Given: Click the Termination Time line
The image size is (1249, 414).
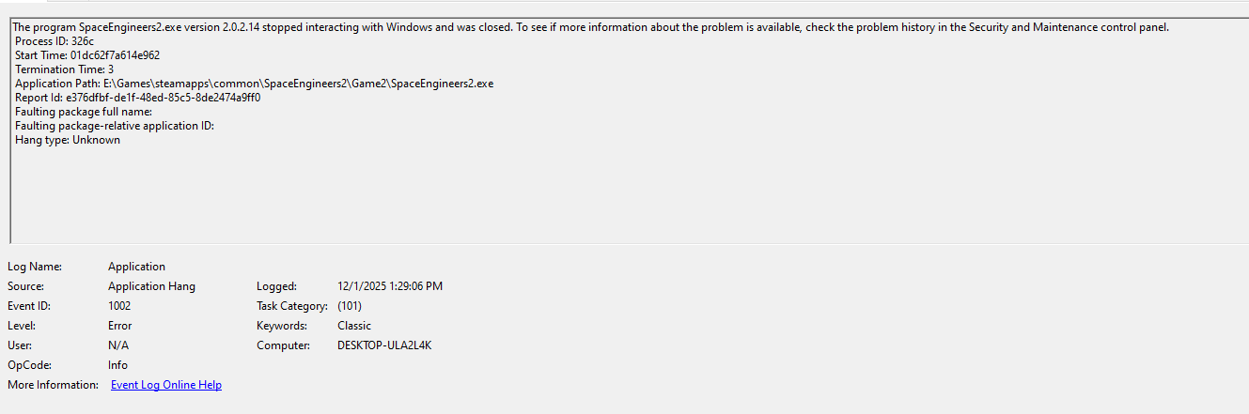Looking at the screenshot, I should click(x=65, y=69).
